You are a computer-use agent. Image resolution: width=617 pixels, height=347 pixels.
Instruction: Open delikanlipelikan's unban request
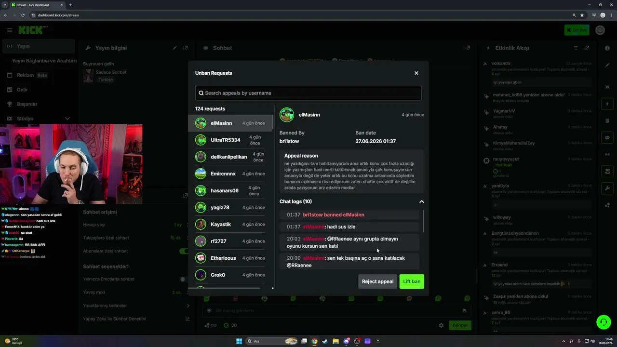230,157
